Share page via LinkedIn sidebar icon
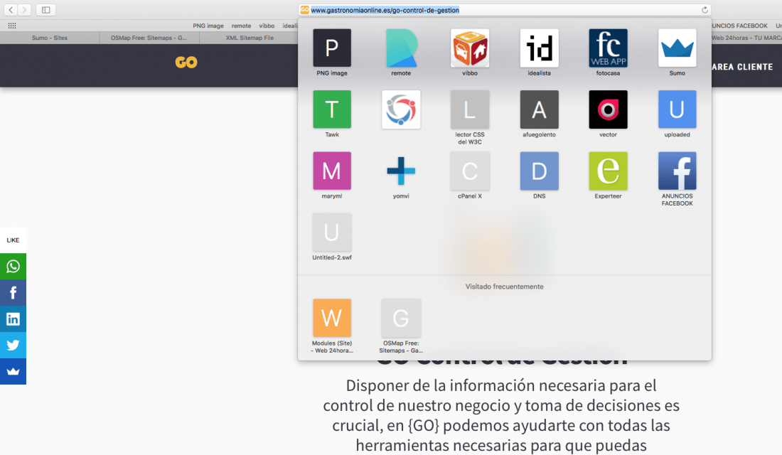 click(13, 318)
